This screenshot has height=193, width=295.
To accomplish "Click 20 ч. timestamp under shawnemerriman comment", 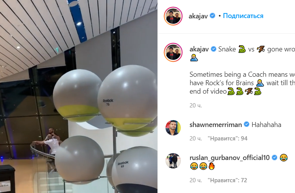I will pos(196,139).
